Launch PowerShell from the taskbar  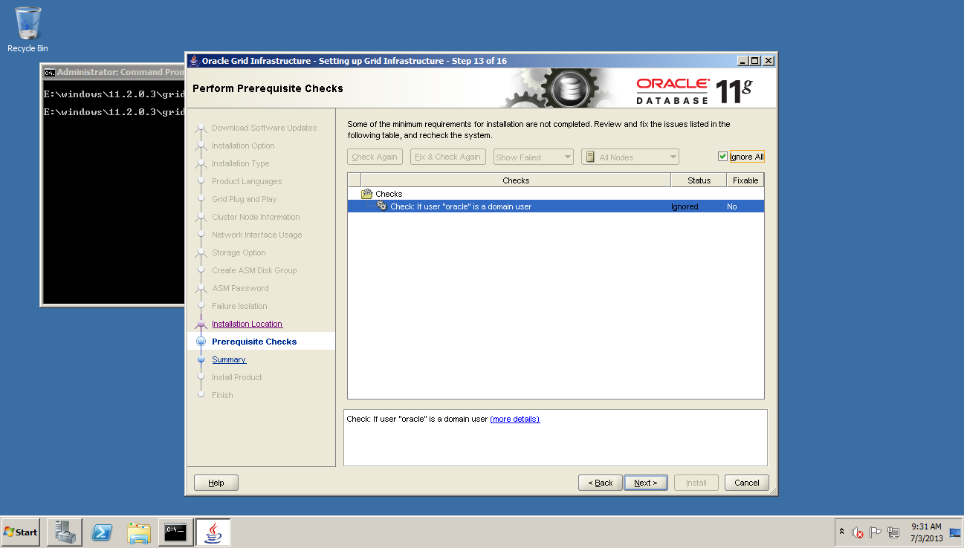[102, 532]
